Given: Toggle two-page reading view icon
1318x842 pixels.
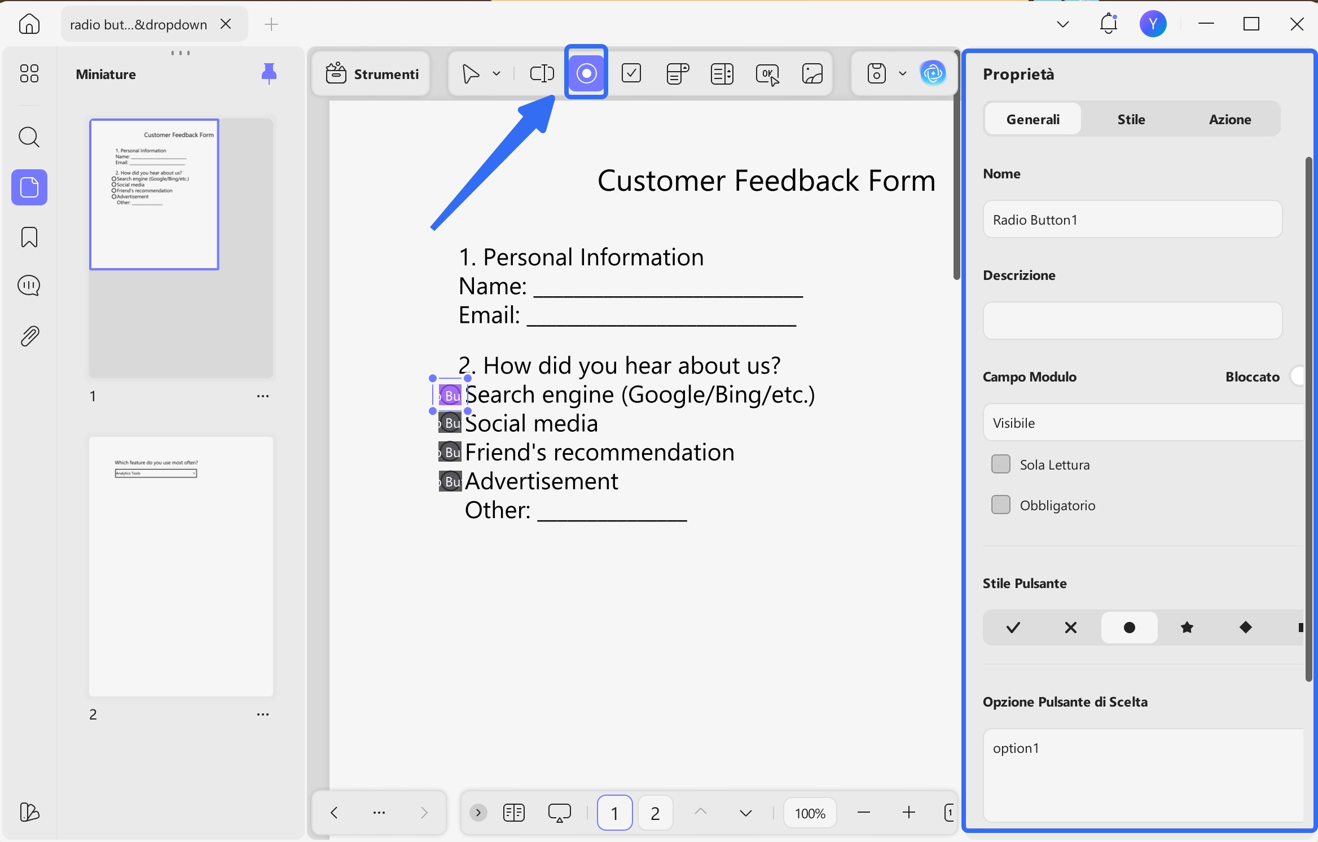Looking at the screenshot, I should [513, 813].
